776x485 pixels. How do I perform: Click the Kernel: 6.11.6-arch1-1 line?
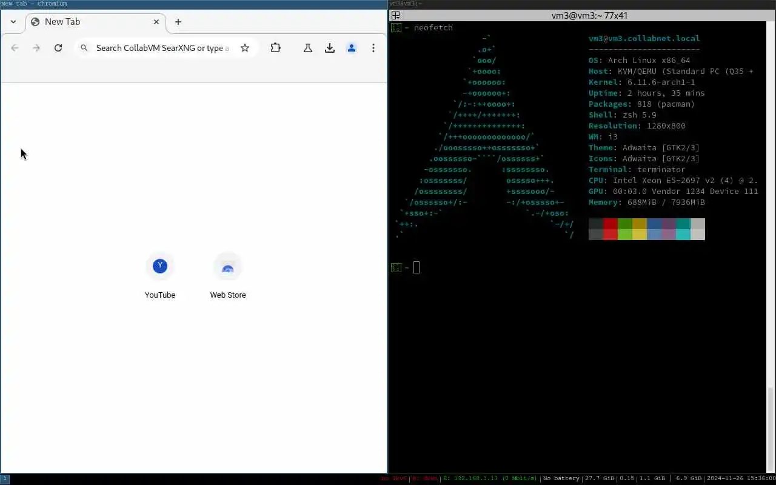coord(642,82)
